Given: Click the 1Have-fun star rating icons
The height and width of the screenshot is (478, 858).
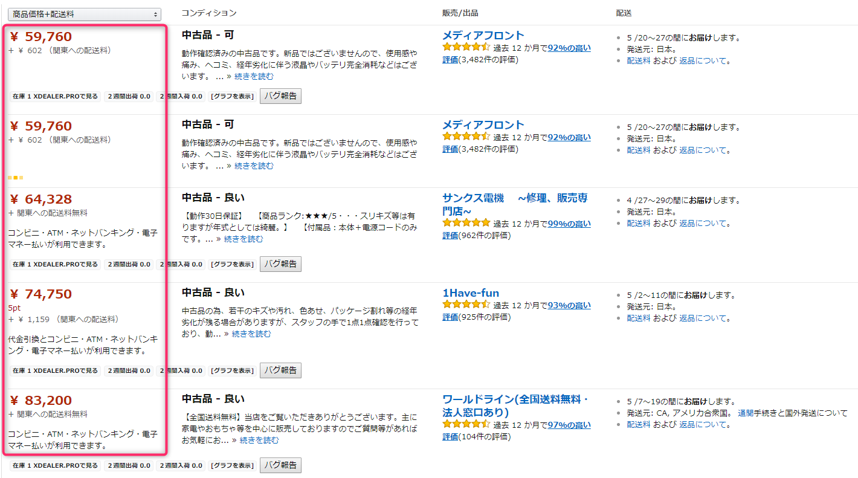Looking at the screenshot, I should tap(466, 305).
